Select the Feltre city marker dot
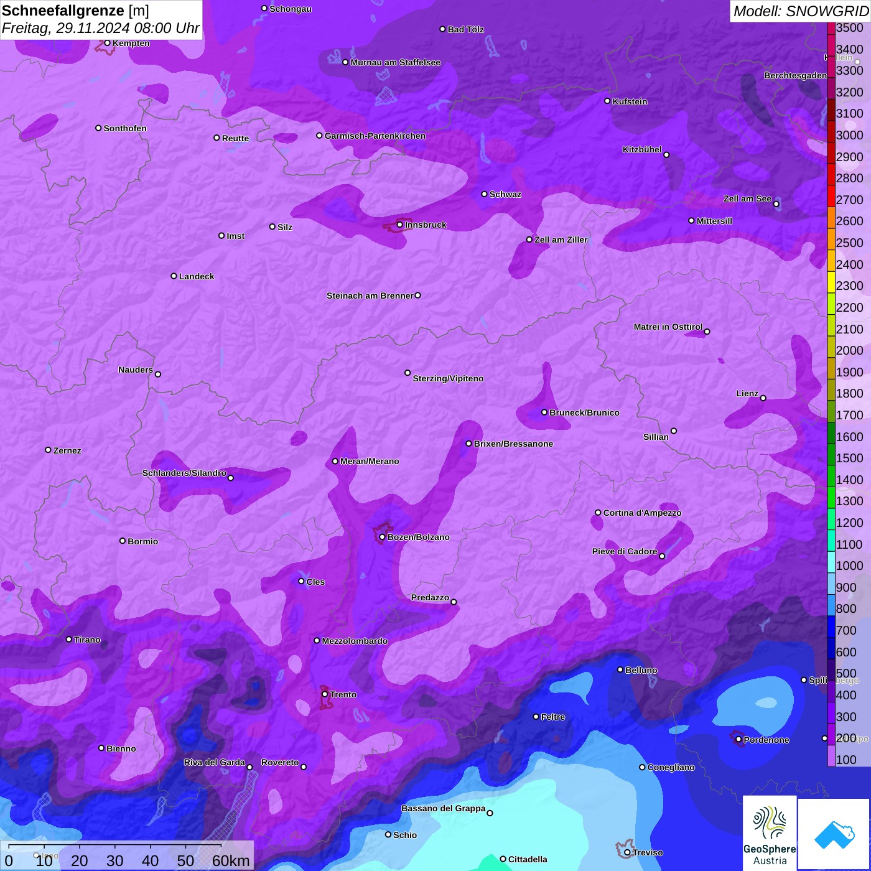The image size is (871, 871). click(536, 717)
